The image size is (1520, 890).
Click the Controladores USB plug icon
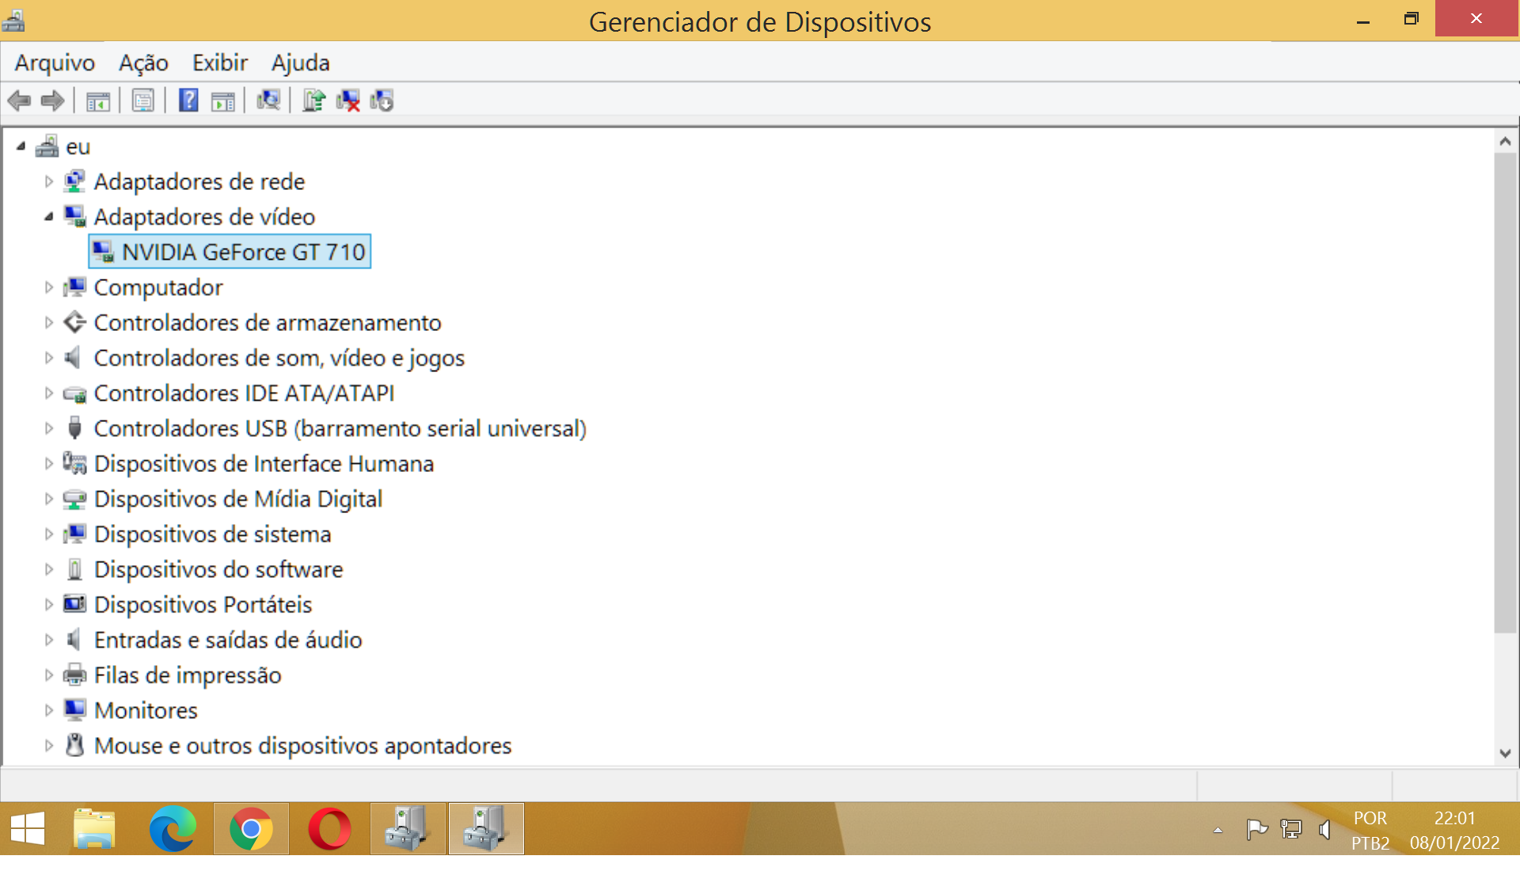tap(74, 428)
